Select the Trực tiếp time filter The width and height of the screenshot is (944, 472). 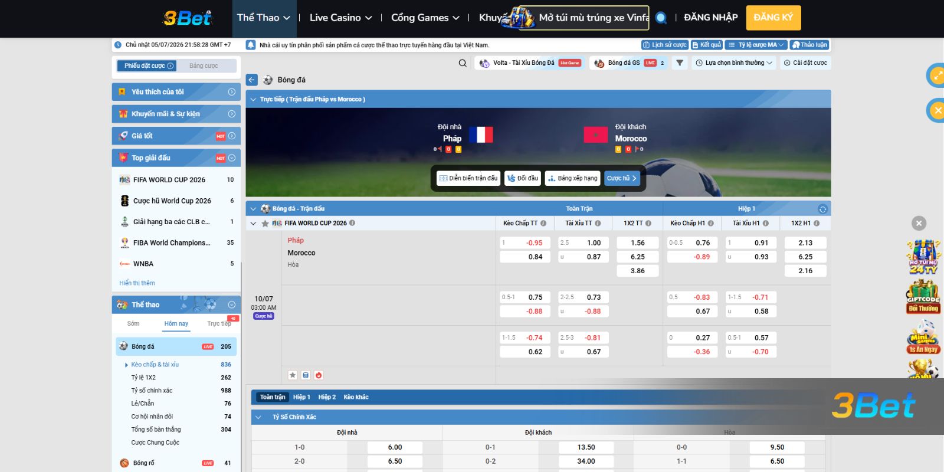pos(219,324)
